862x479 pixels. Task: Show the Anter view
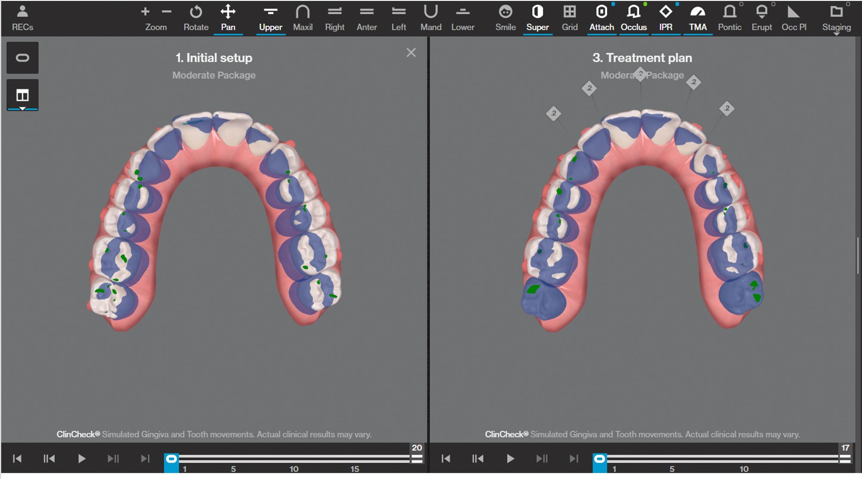[367, 19]
